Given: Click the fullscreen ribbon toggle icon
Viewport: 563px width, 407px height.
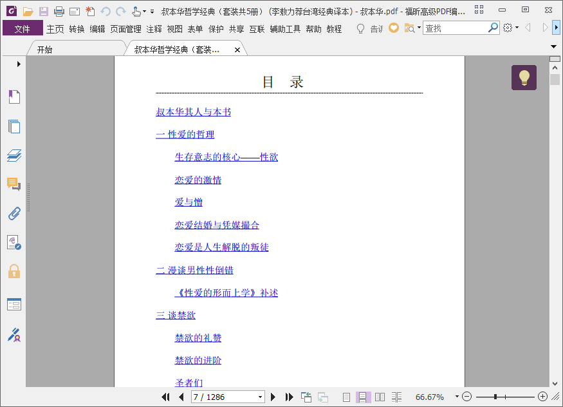Looking at the screenshot, I should click(479, 10).
